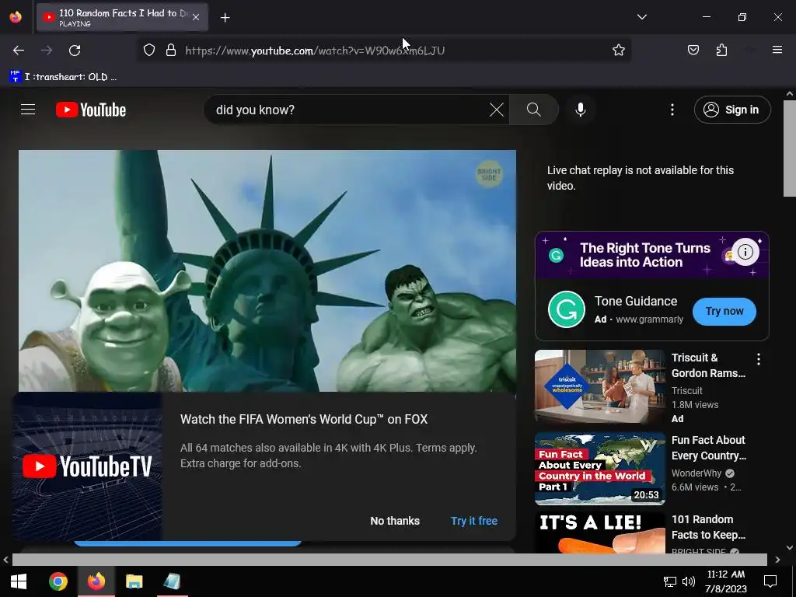Screen dimensions: 796x597
Task: Click the site security padlock icon
Action: tap(171, 51)
